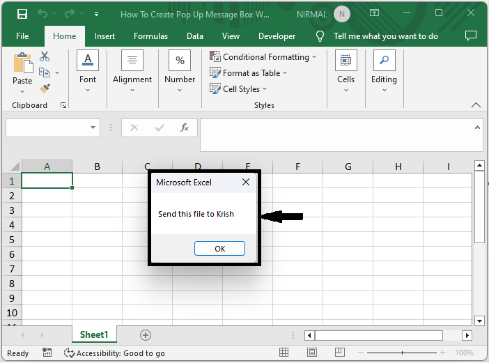This screenshot has height=363, width=489.
Task: Click Tell me what you want to do
Action: 386,36
